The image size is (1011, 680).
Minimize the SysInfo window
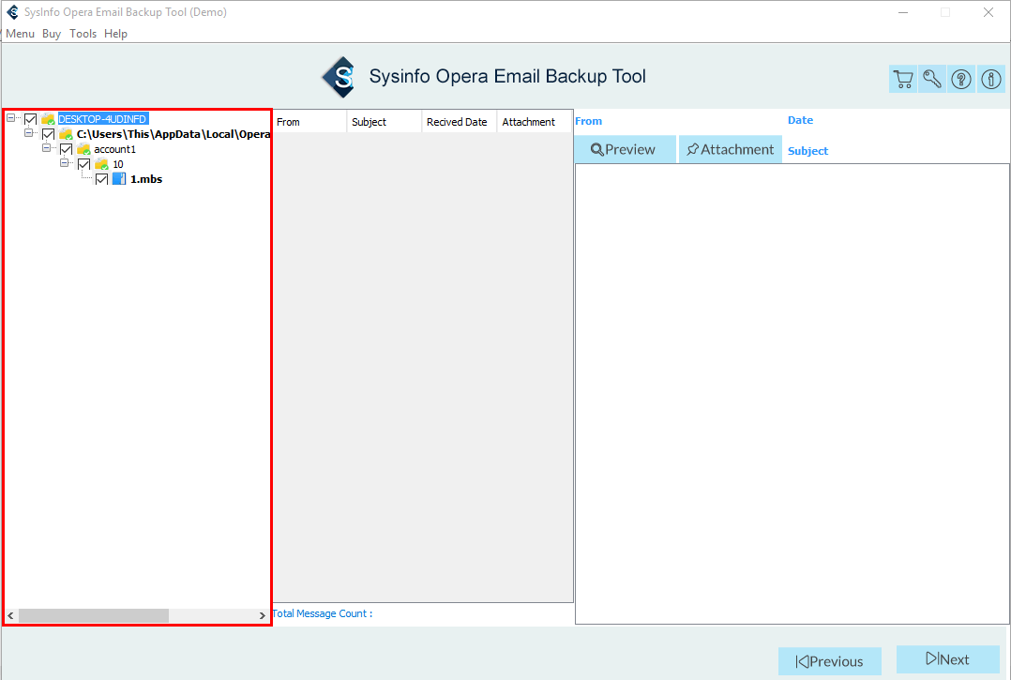click(x=903, y=12)
